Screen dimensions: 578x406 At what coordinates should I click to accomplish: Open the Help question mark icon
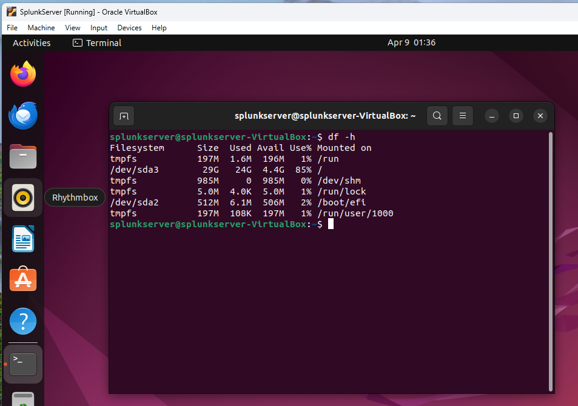pyautogui.click(x=23, y=321)
